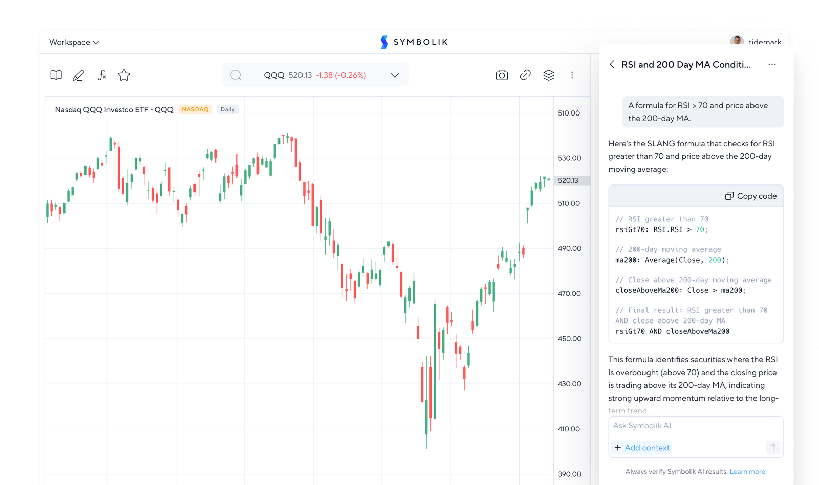Copy the chart link icon
Image resolution: width=819 pixels, height=485 pixels.
click(525, 75)
